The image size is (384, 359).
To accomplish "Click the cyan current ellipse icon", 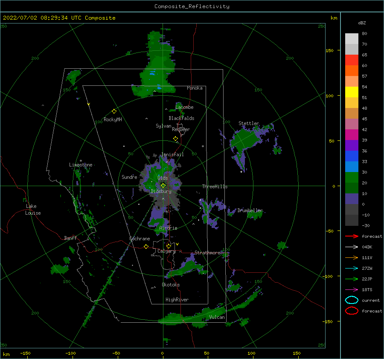I will (x=352, y=300).
